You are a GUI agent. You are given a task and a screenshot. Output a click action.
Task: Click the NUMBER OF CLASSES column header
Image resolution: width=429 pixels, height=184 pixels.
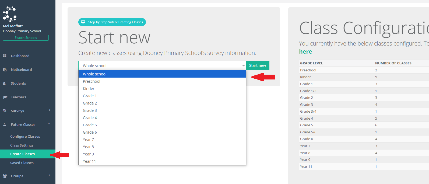[x=393, y=63]
